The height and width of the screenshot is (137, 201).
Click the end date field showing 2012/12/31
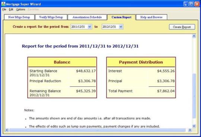point(112,27)
